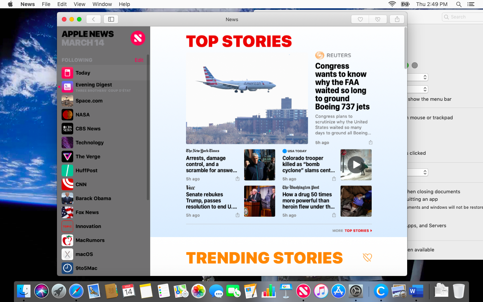Open Finder from the Dock
This screenshot has height=302, width=483.
(24, 291)
